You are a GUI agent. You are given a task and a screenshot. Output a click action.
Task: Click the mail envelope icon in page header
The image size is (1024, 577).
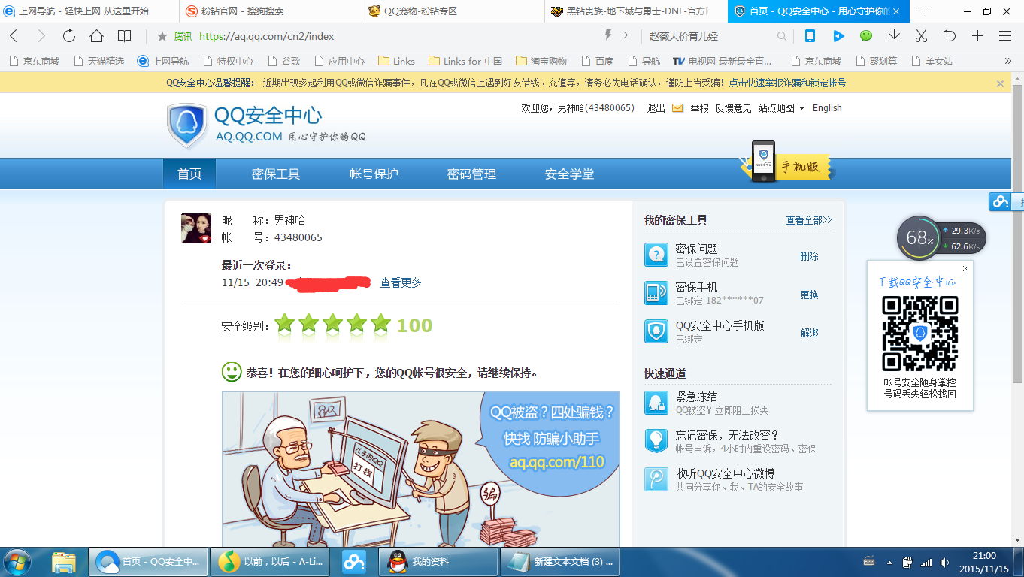pyautogui.click(x=677, y=108)
